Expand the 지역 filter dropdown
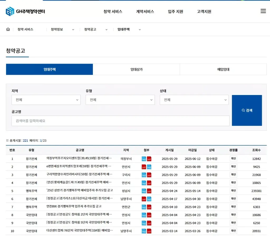This screenshot has width=270, height=238. (46, 100)
